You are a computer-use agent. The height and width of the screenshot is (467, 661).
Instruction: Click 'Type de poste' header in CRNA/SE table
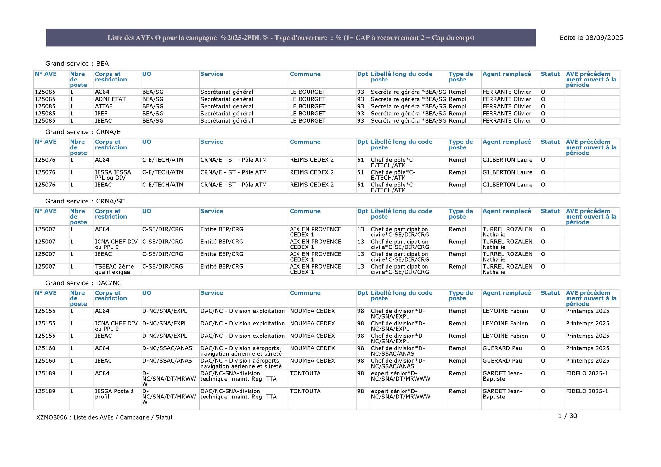coord(461,214)
